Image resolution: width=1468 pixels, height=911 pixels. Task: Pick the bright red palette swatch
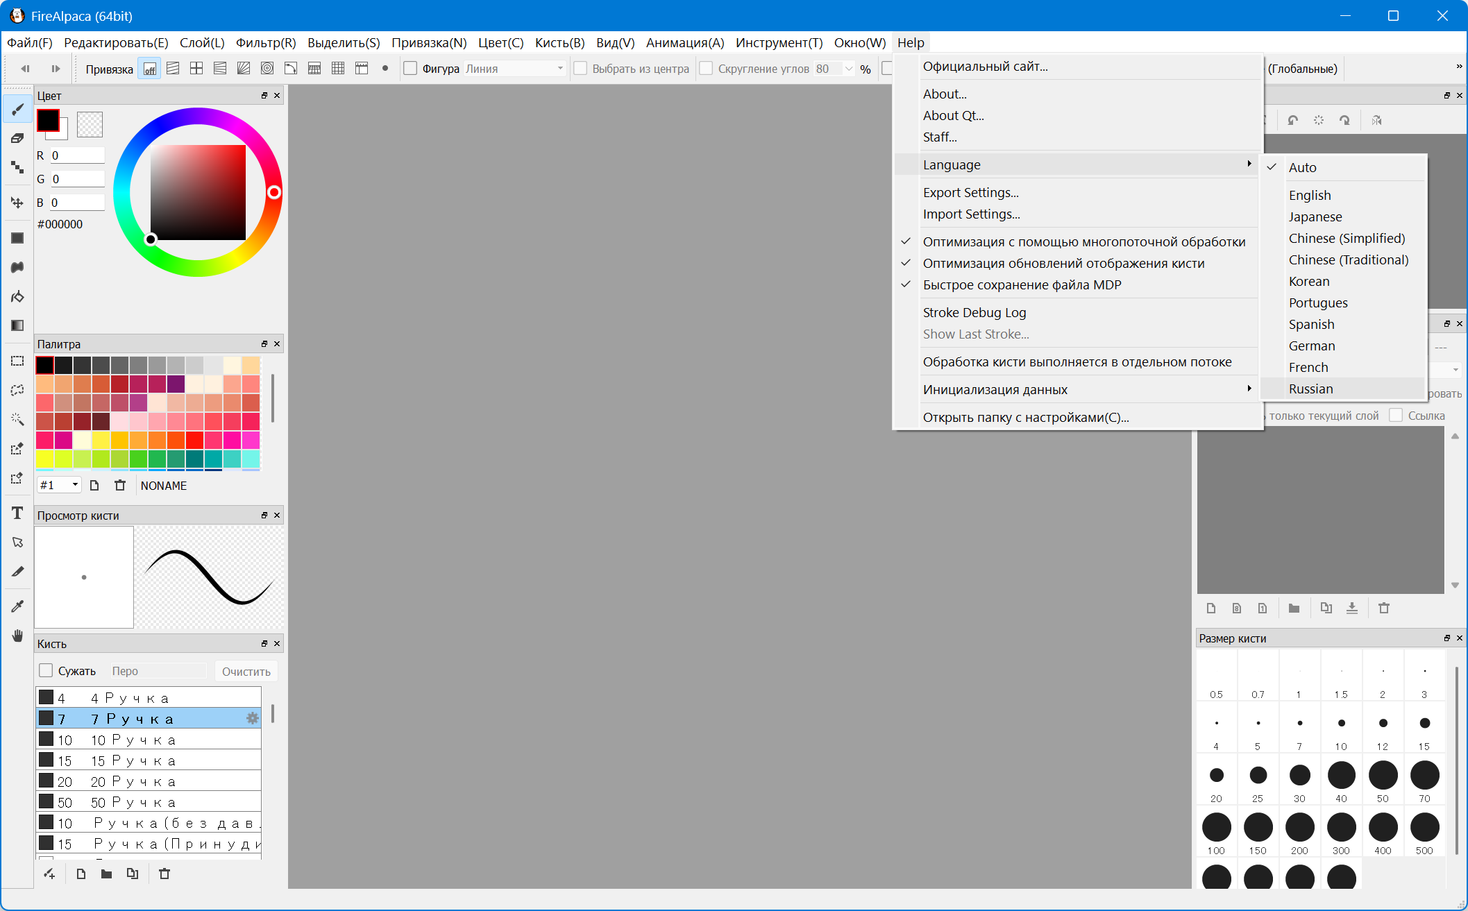pyautogui.click(x=195, y=440)
